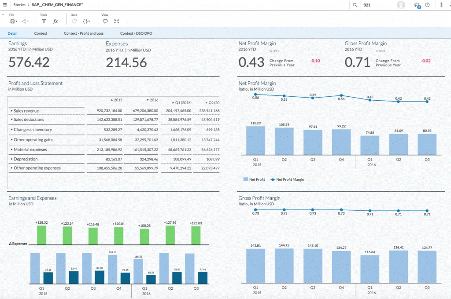Switch to Context - Profit and Loss tab
The height and width of the screenshot is (299, 451).
tap(84, 33)
